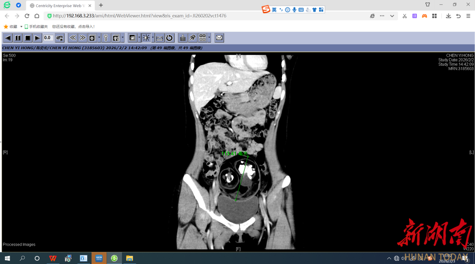Screen dimensions: 475x264
Task: Click the key icon in viewer toolbar
Action: 106,38
